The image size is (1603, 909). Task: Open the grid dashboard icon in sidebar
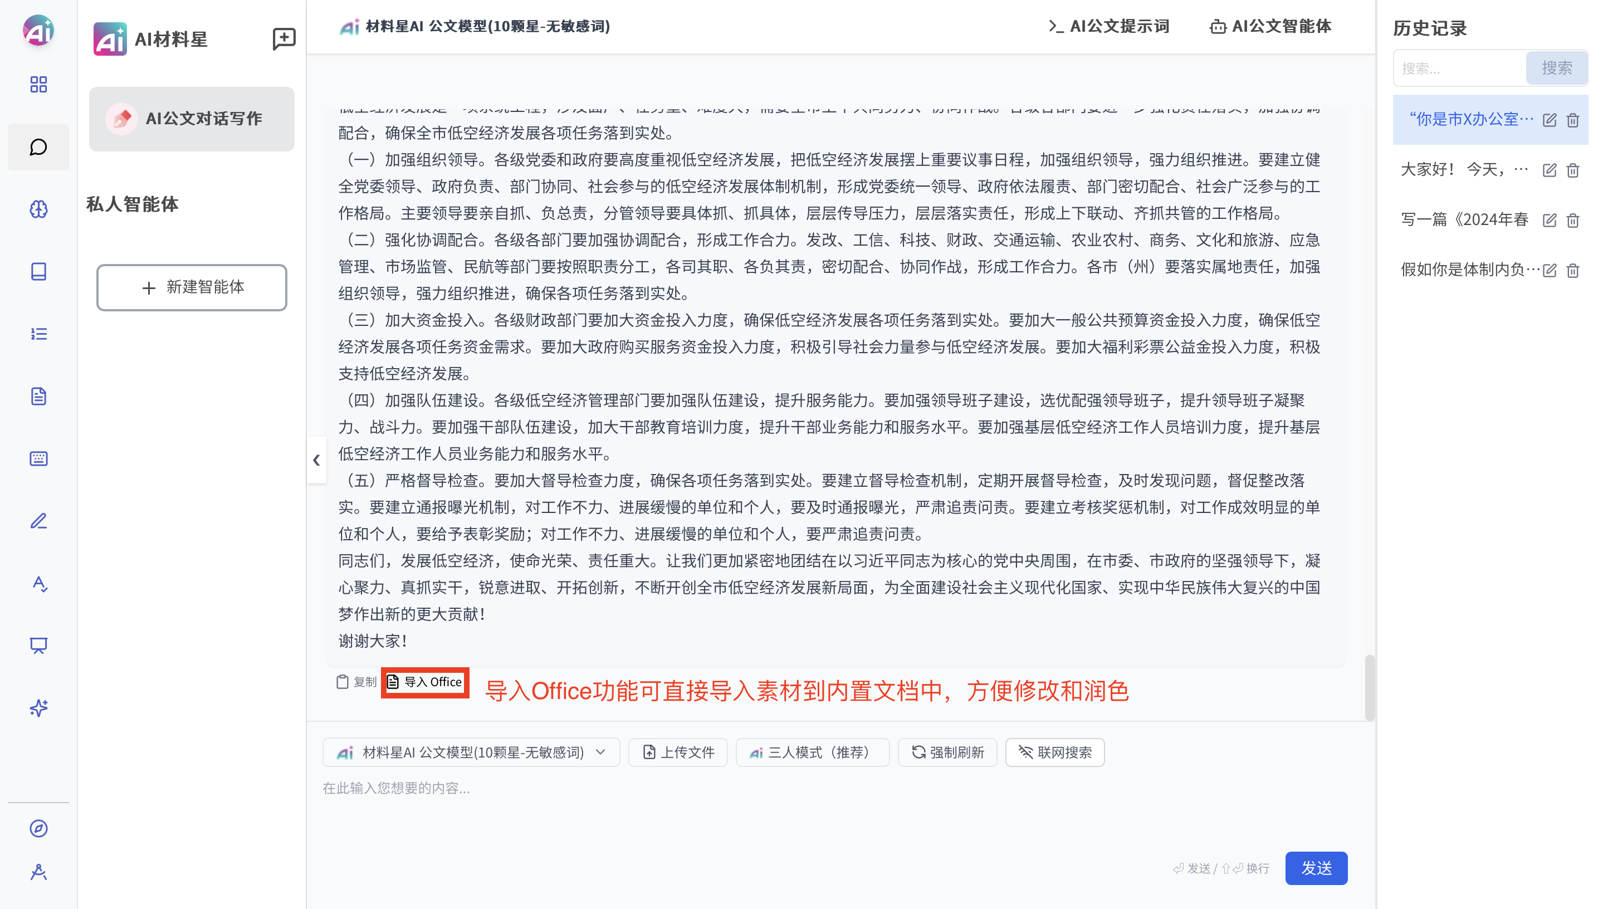click(38, 84)
